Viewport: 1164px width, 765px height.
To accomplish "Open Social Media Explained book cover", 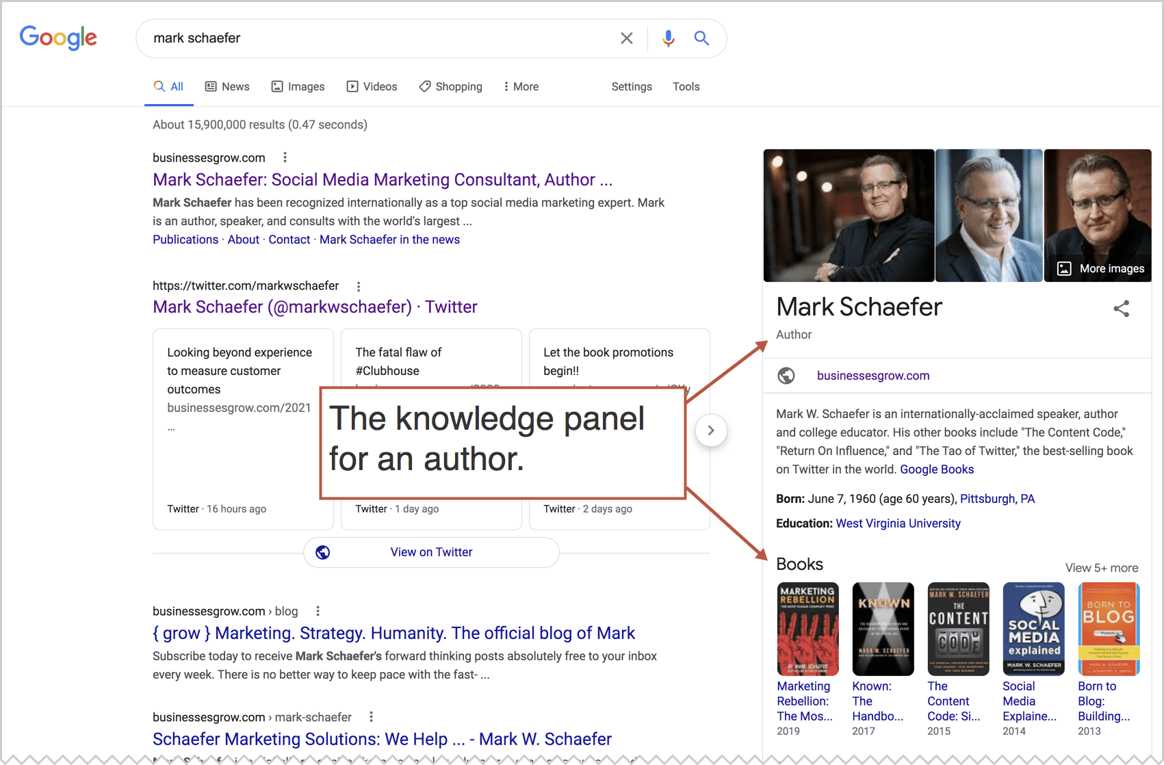I will [x=1033, y=629].
